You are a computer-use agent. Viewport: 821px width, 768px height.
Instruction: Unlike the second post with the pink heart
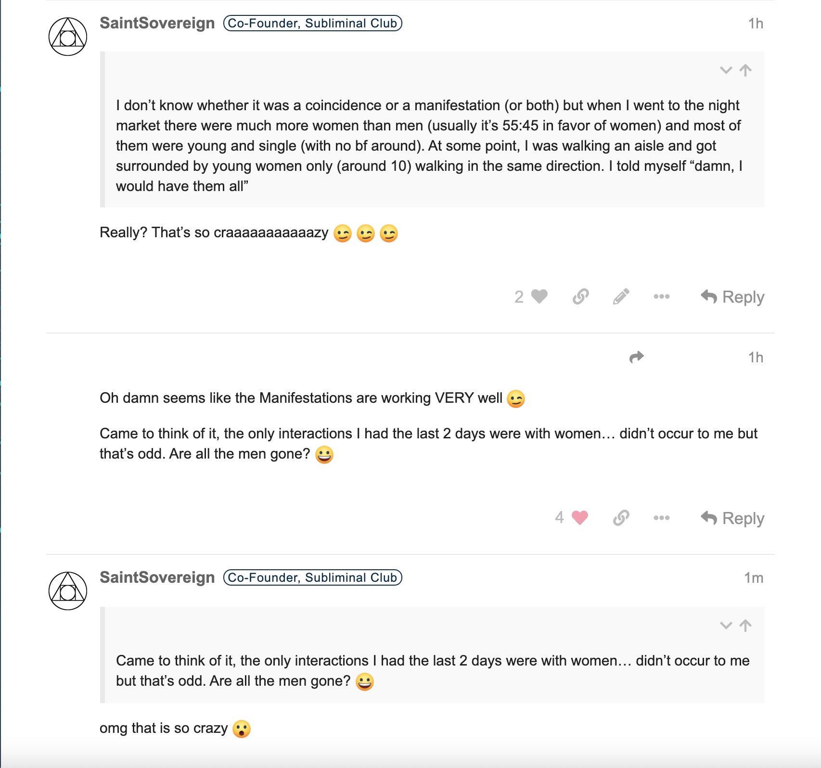click(x=580, y=518)
